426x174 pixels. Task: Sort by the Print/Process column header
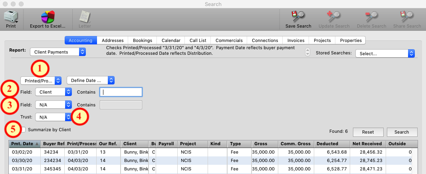click(81, 144)
